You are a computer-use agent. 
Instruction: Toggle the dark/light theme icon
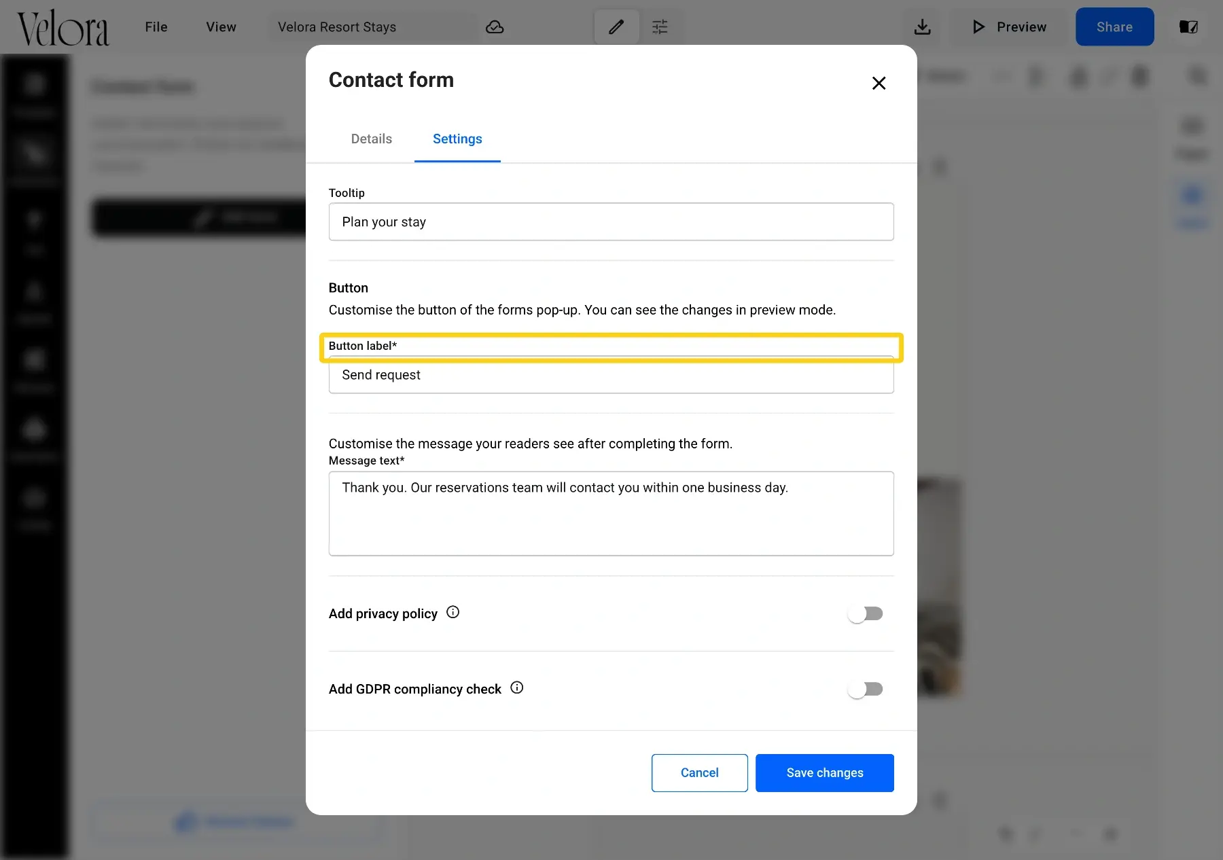pyautogui.click(x=1188, y=27)
